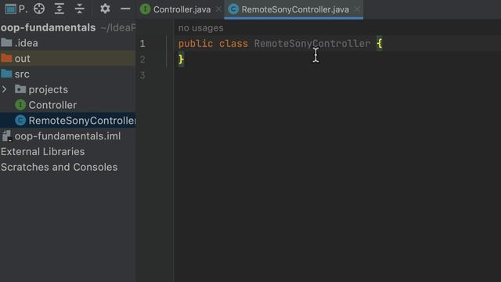Switch to Controller.java tab
Viewport: 501px width, 282px height.
point(182,9)
